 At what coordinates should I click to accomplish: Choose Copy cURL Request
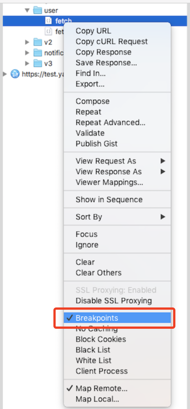(x=112, y=42)
